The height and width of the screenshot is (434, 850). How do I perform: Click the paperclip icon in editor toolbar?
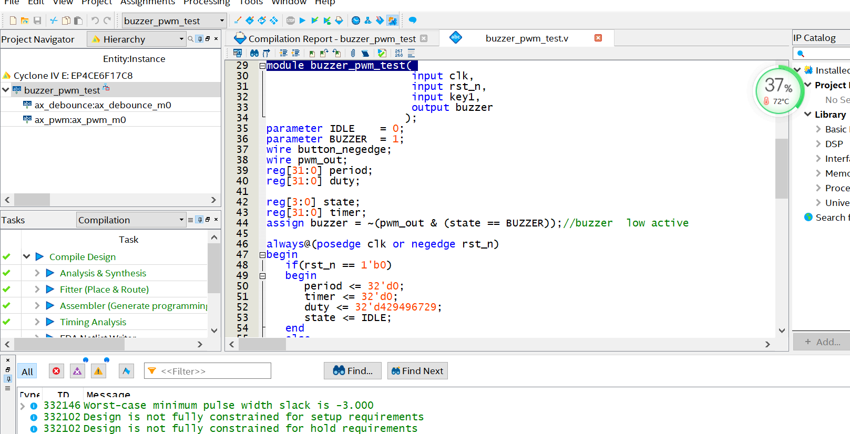point(353,53)
